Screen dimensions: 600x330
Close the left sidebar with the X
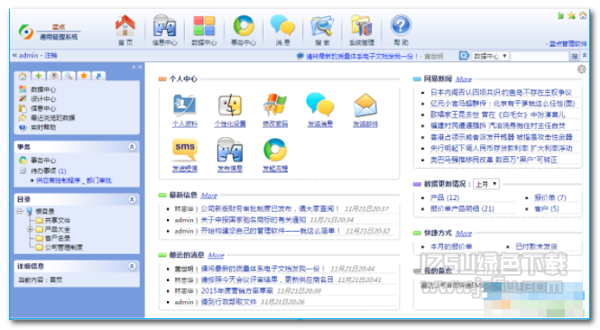click(x=140, y=67)
